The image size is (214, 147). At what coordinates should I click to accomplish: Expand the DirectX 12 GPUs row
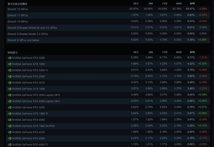tap(108, 9)
